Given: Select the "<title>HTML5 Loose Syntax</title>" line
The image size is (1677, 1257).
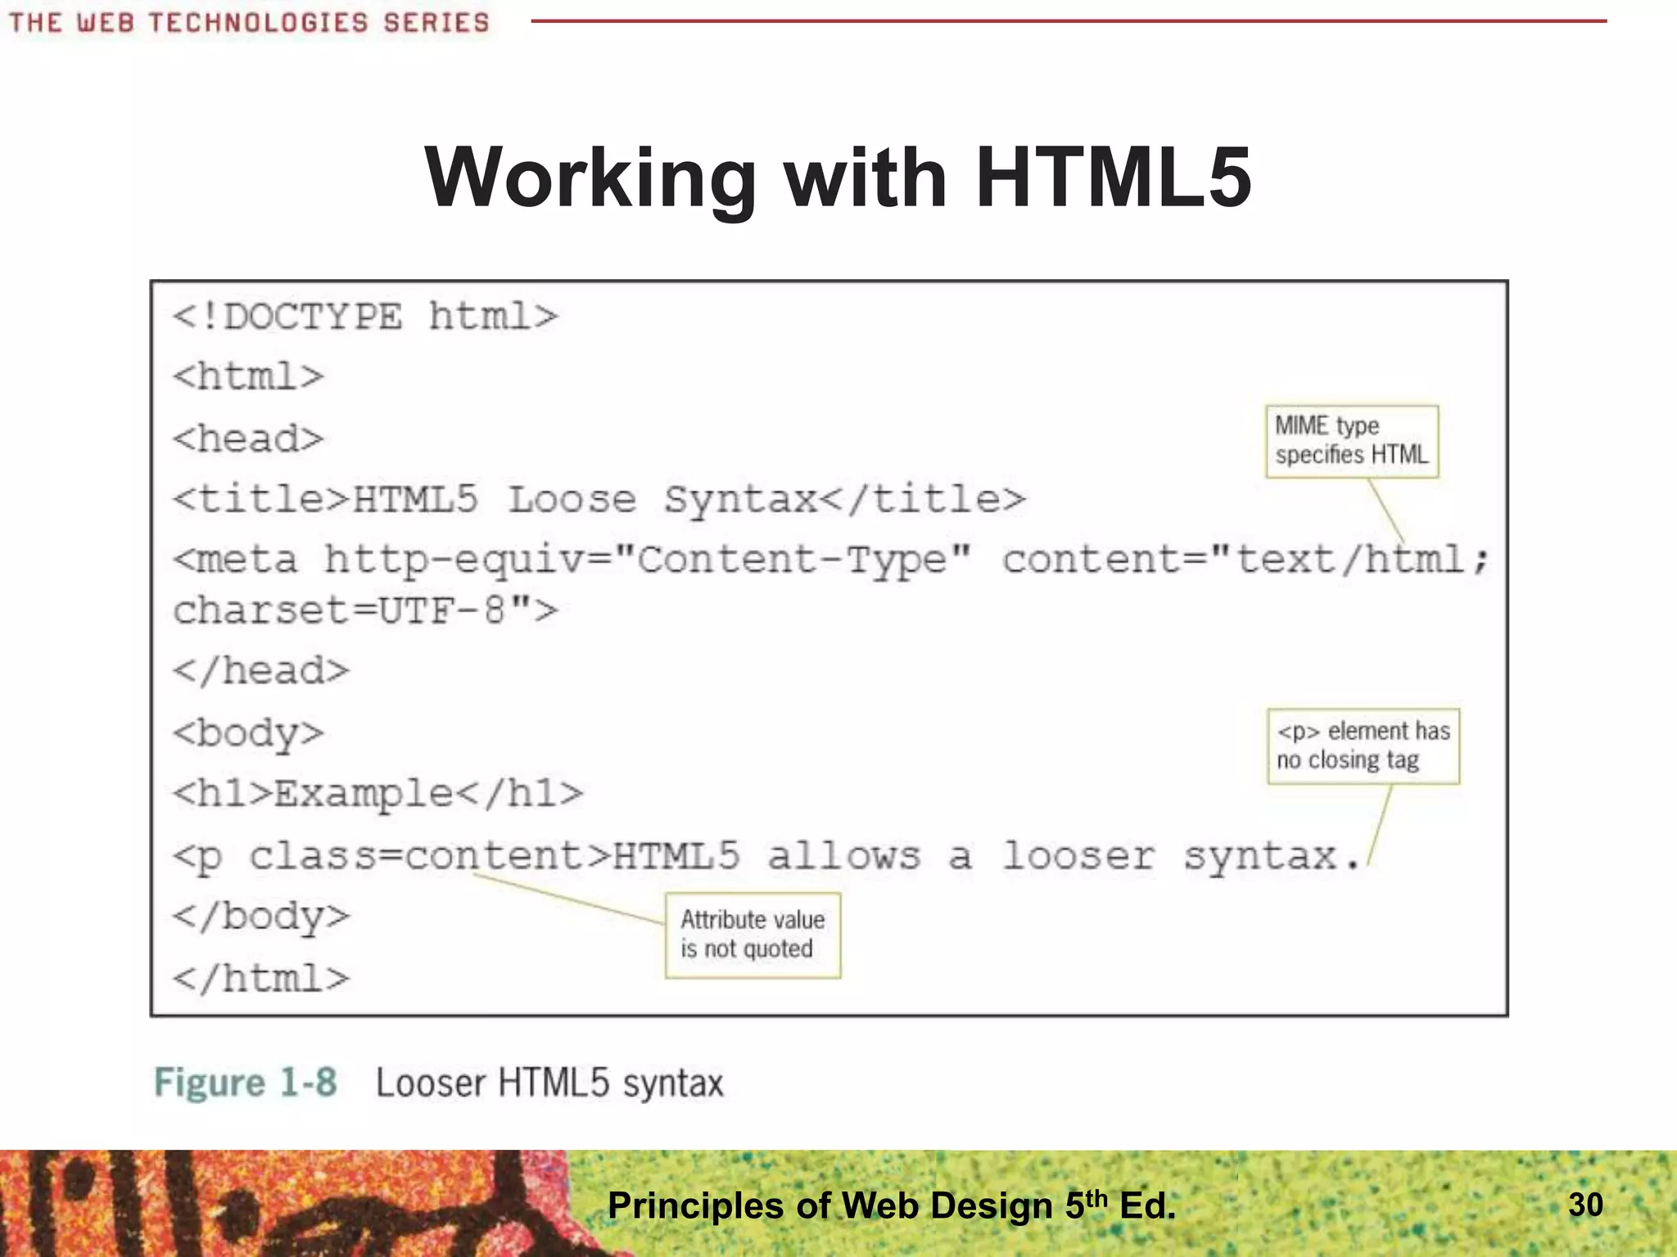Looking at the screenshot, I should coord(599,499).
